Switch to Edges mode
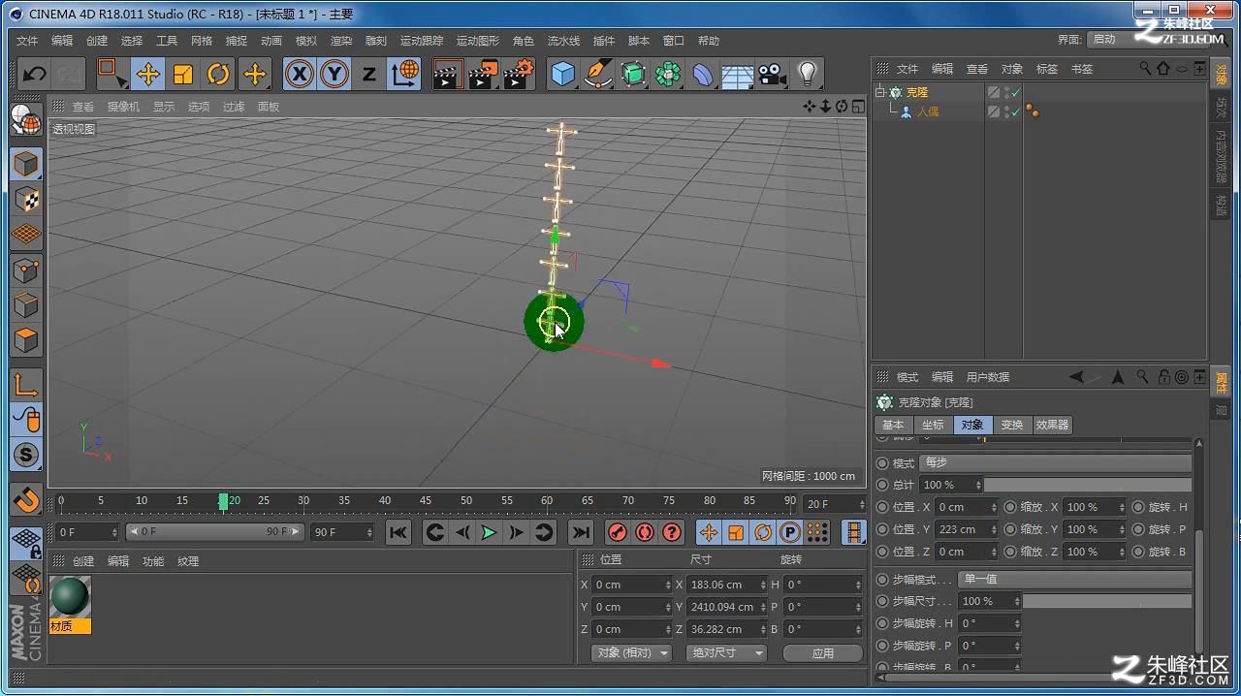The image size is (1241, 696). pyautogui.click(x=26, y=305)
